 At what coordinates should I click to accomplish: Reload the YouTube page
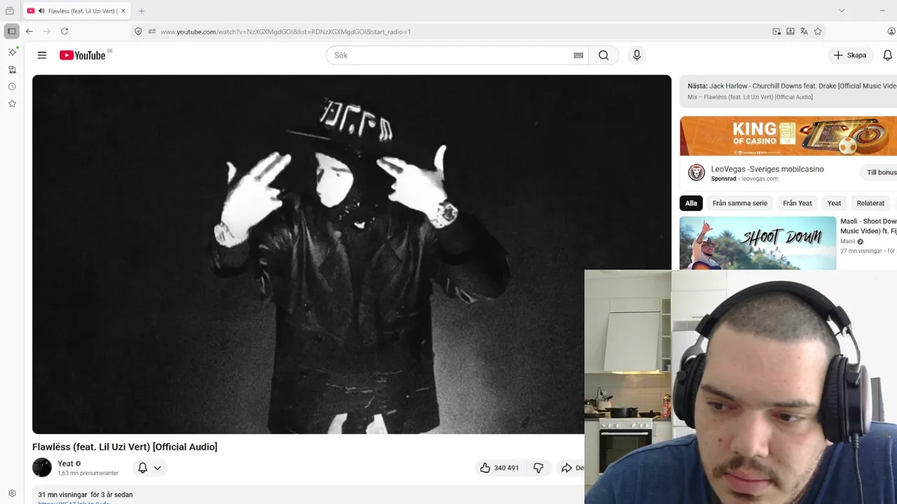pyautogui.click(x=64, y=31)
